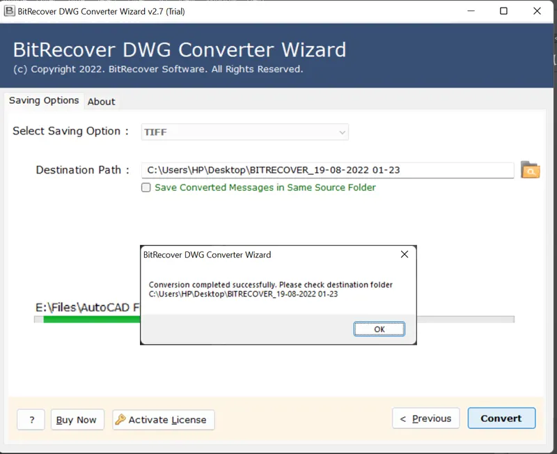Image resolution: width=557 pixels, height=454 pixels.
Task: Open the About tab
Action: pyautogui.click(x=101, y=102)
